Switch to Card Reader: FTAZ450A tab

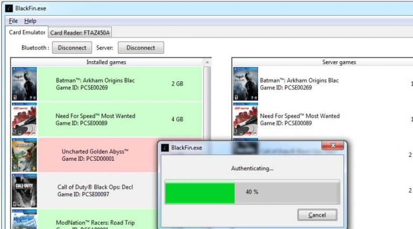(x=80, y=33)
